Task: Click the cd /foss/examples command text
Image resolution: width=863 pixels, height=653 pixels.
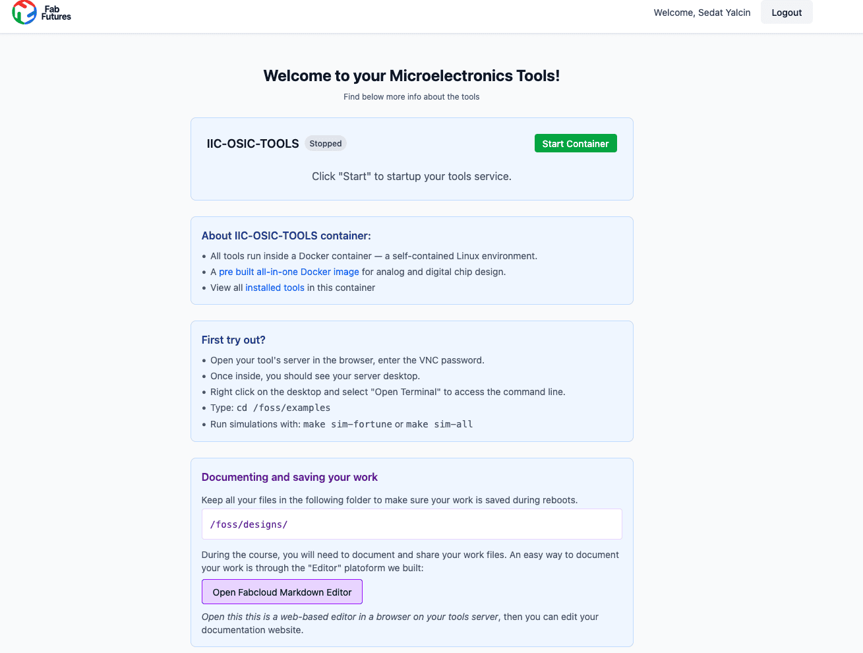Action: [283, 408]
